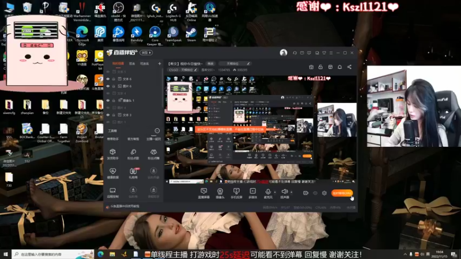461x259 pixels.
Task: Show hidden icons chevron in Windows tray
Action: coord(405,254)
